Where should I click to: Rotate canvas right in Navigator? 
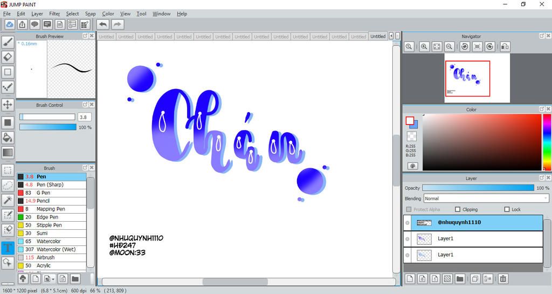(489, 46)
